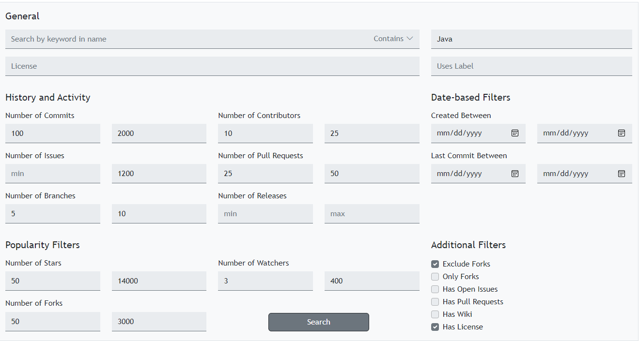This screenshot has height=341, width=639.
Task: Tick the Has Pull Requests checkbox
Action: coord(435,302)
